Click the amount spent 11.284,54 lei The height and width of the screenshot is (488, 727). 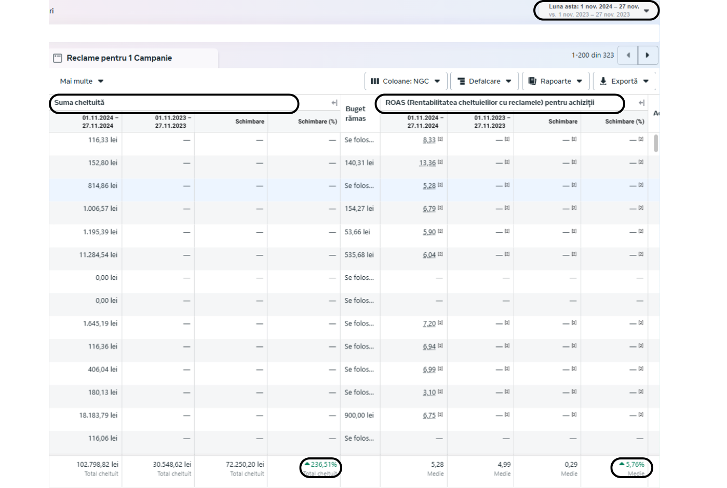click(x=98, y=255)
